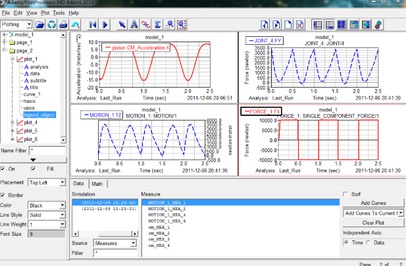Click the delete page icon
Image resolution: width=406 pixels, height=266 pixels.
tap(299, 24)
